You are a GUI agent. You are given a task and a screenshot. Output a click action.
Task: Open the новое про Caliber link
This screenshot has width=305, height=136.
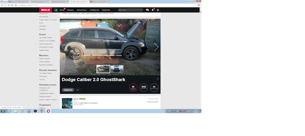74,14
